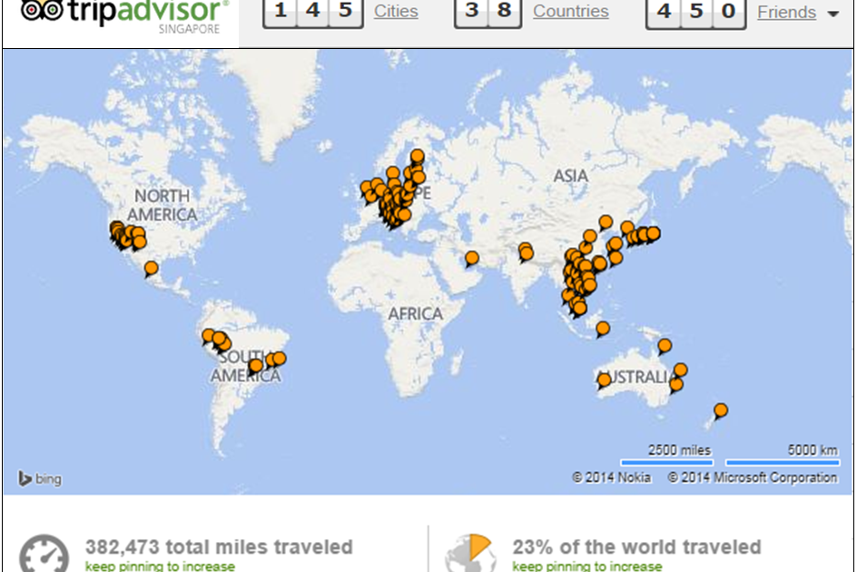Click 'keep pinning to increase' under total miles
Image resolution: width=857 pixels, height=572 pixels.
coord(159,566)
